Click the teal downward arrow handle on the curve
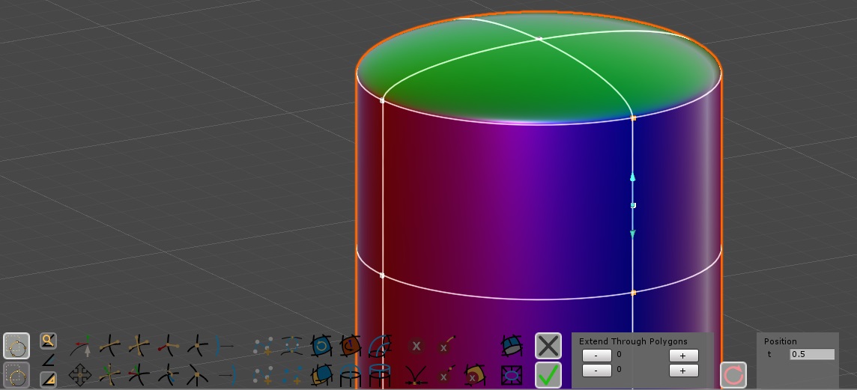Viewport: 857px width, 390px height. coord(633,234)
